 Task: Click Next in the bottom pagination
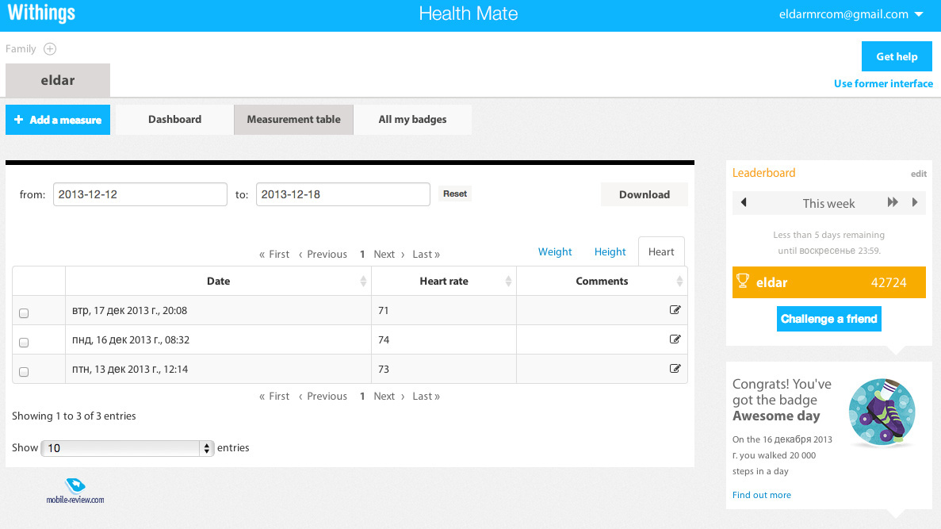pos(389,397)
